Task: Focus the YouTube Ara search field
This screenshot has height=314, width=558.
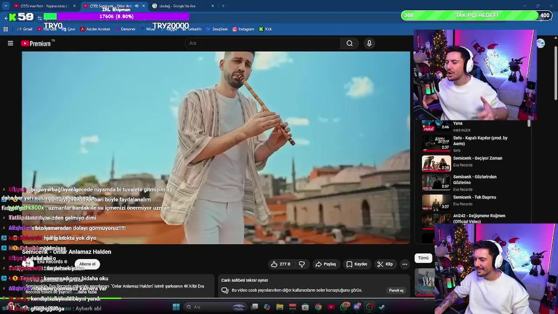Action: pos(263,43)
